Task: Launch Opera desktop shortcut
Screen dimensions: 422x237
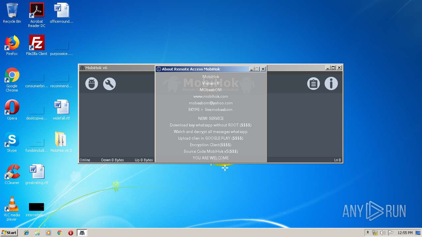Action: click(12, 110)
